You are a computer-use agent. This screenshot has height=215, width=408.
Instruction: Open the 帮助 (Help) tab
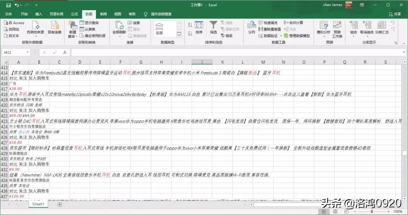pyautogui.click(x=132, y=14)
